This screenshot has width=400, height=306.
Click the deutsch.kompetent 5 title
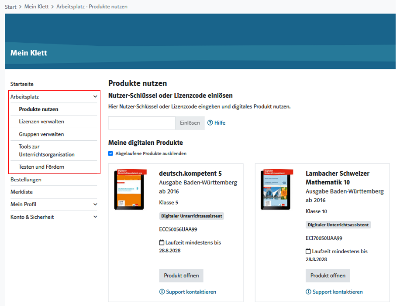190,173
